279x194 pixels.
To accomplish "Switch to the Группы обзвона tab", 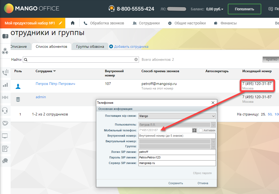I will tap(90, 46).
